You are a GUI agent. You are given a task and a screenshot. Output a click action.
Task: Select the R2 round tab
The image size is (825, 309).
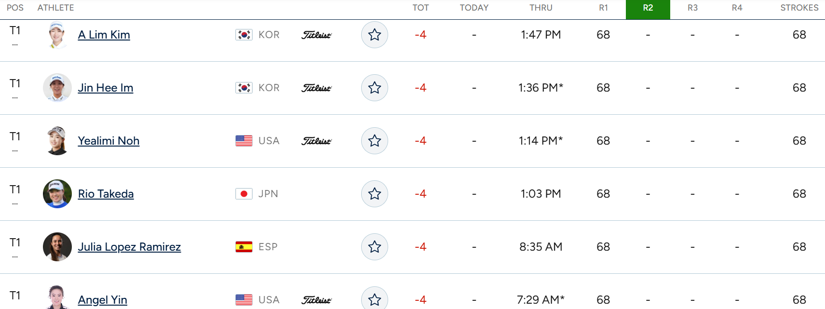(648, 8)
